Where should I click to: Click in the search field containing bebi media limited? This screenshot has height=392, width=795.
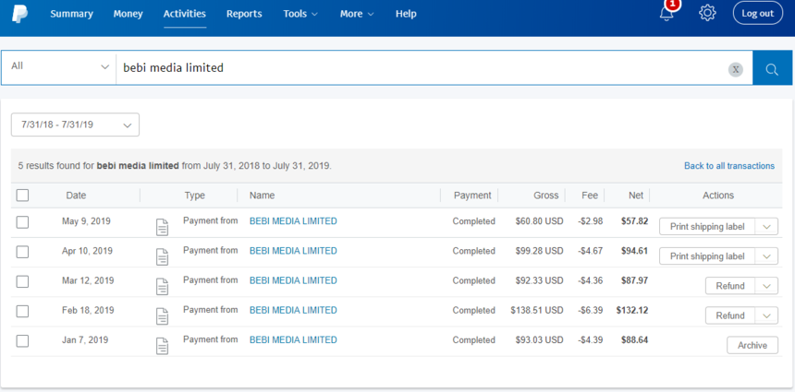coord(416,68)
